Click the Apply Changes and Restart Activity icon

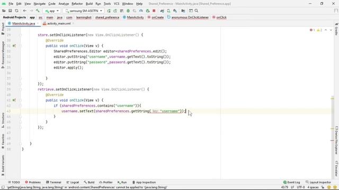(x=109, y=11)
